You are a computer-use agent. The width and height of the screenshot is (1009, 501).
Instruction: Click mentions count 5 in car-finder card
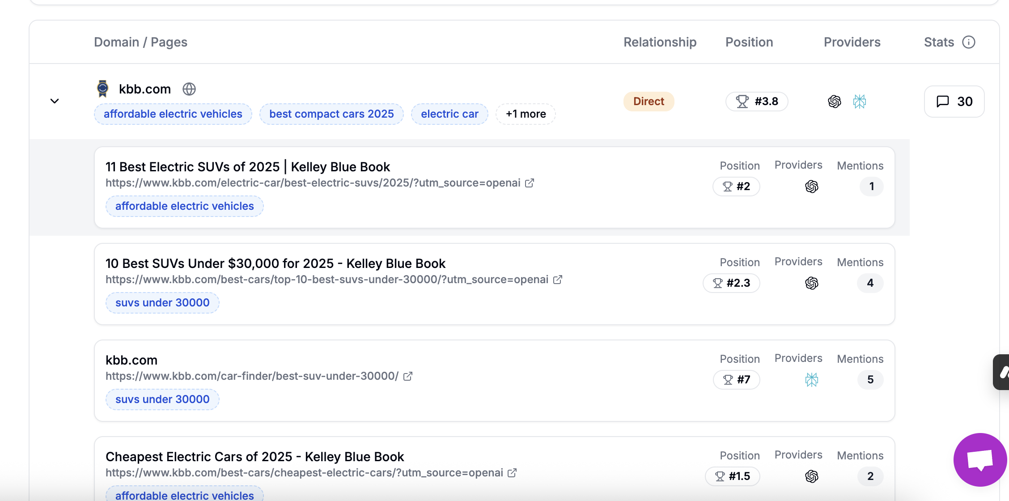tap(870, 380)
